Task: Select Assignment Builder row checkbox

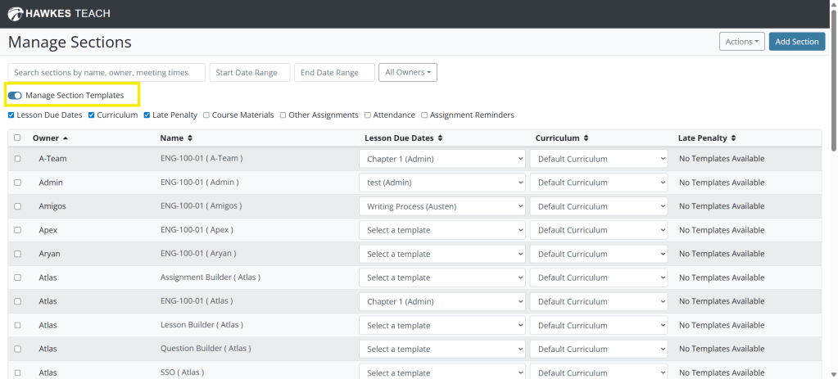Action: coord(18,277)
